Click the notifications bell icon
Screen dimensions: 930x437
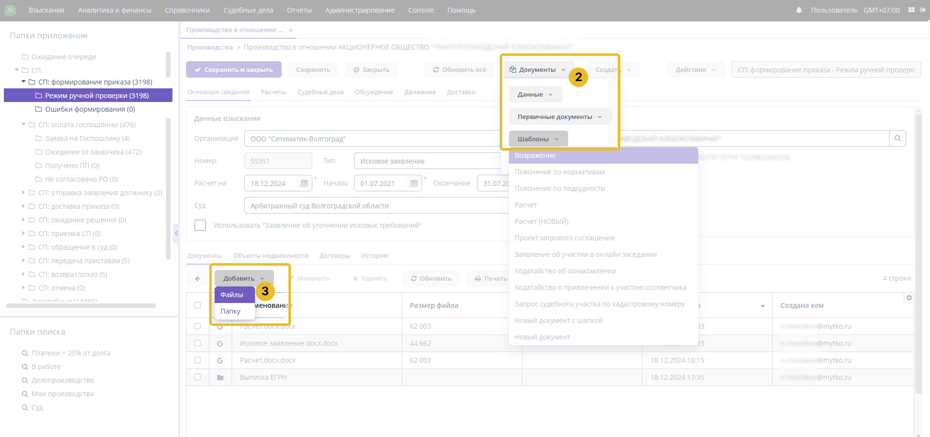pos(799,10)
